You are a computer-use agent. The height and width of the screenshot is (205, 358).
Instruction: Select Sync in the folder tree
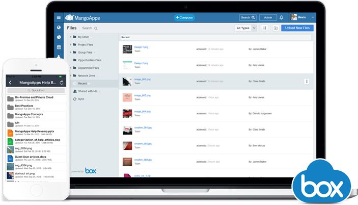(81, 99)
